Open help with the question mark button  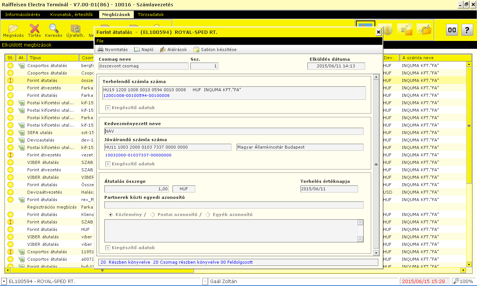(x=467, y=30)
